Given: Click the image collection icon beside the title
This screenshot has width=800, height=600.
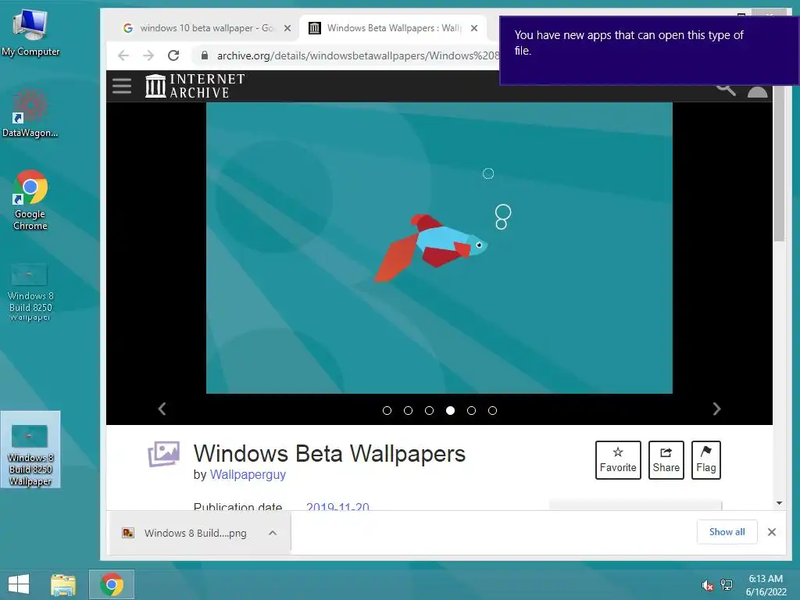Looking at the screenshot, I should (164, 454).
